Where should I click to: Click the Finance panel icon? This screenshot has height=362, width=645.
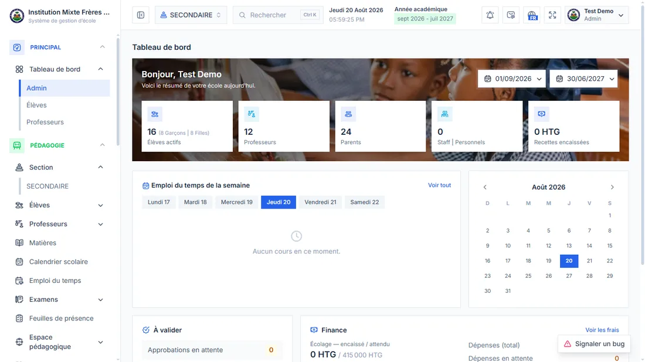[x=314, y=330]
